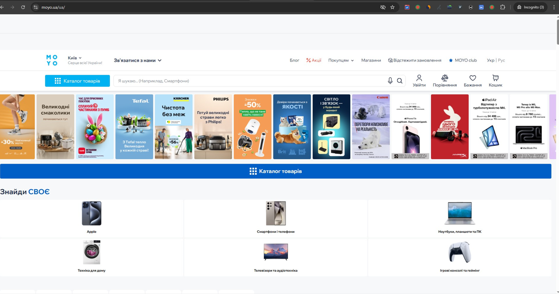Reload the page in browser
559x294 pixels.
point(23,7)
